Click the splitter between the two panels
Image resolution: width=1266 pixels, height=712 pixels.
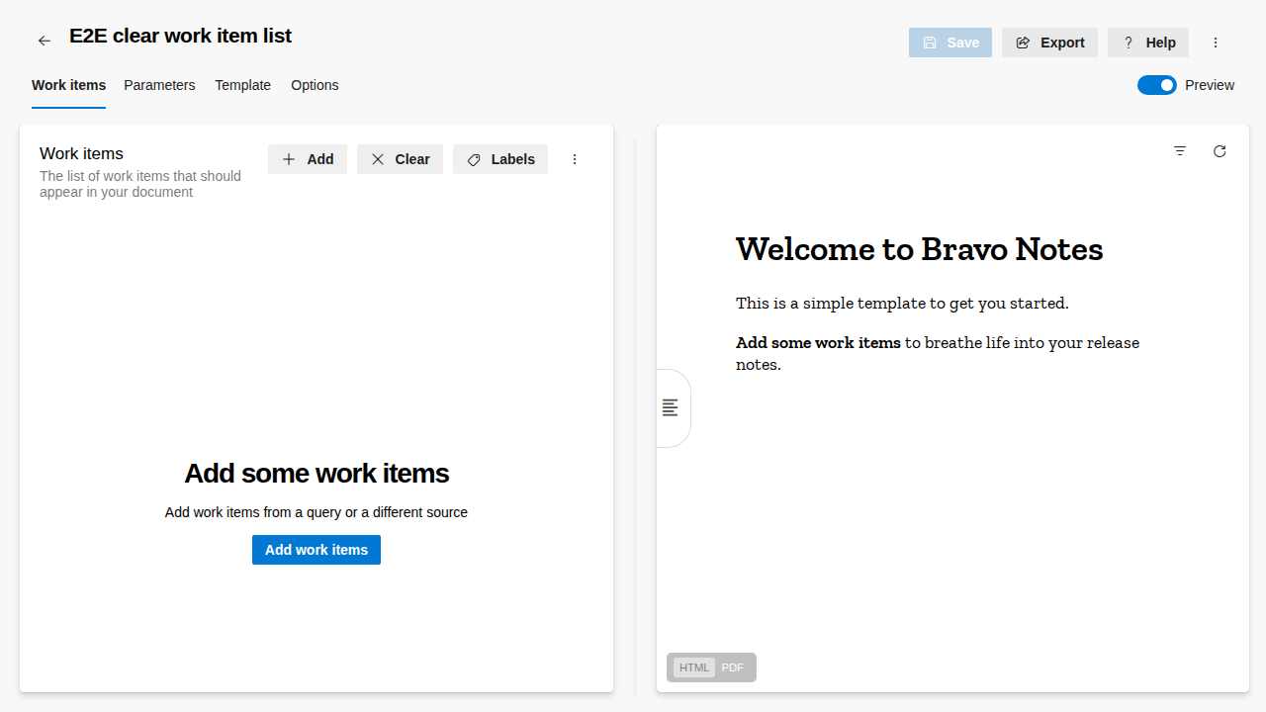[635, 415]
